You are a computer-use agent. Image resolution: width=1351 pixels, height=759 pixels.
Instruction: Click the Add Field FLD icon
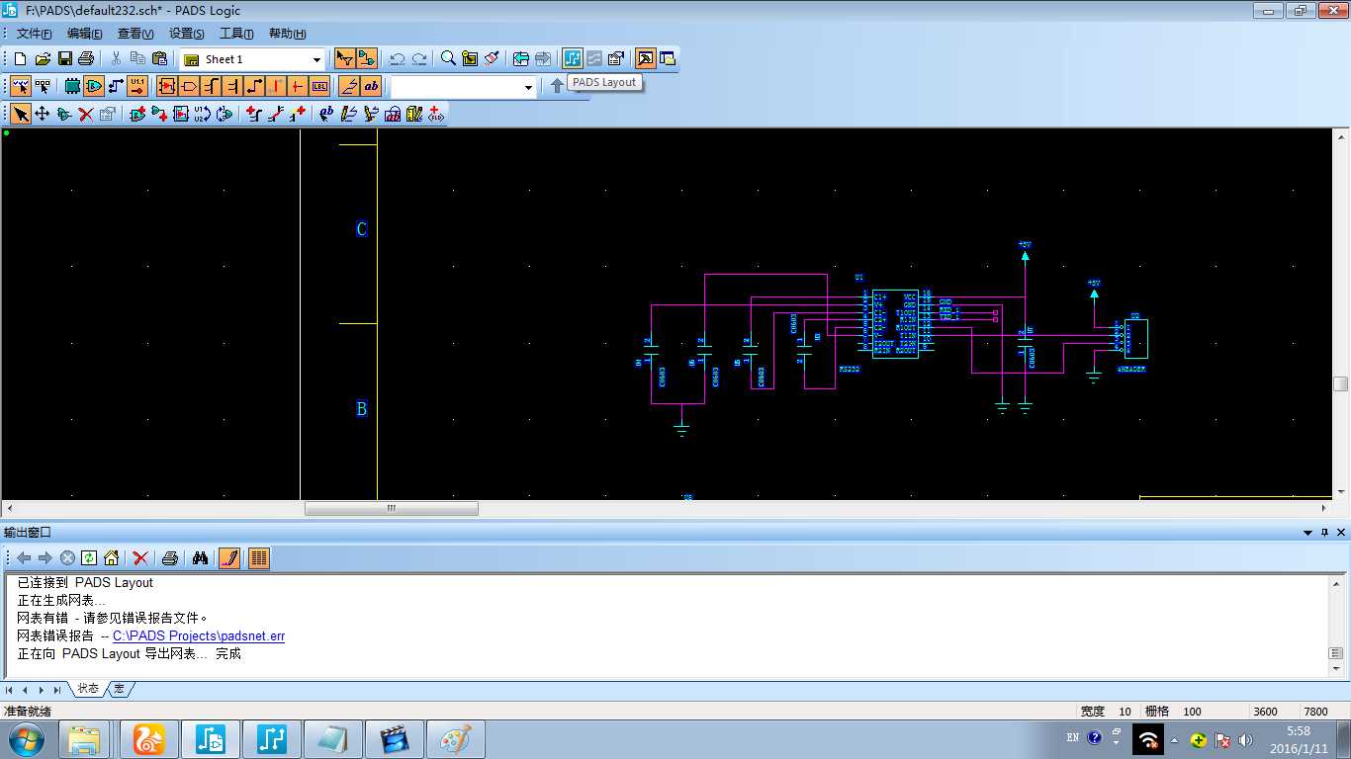[x=436, y=114]
